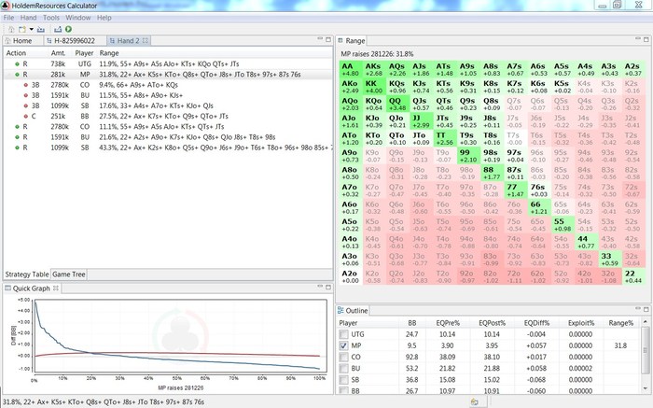Click the New Hand toolbar icon
653x408 pixels.
click(22, 29)
